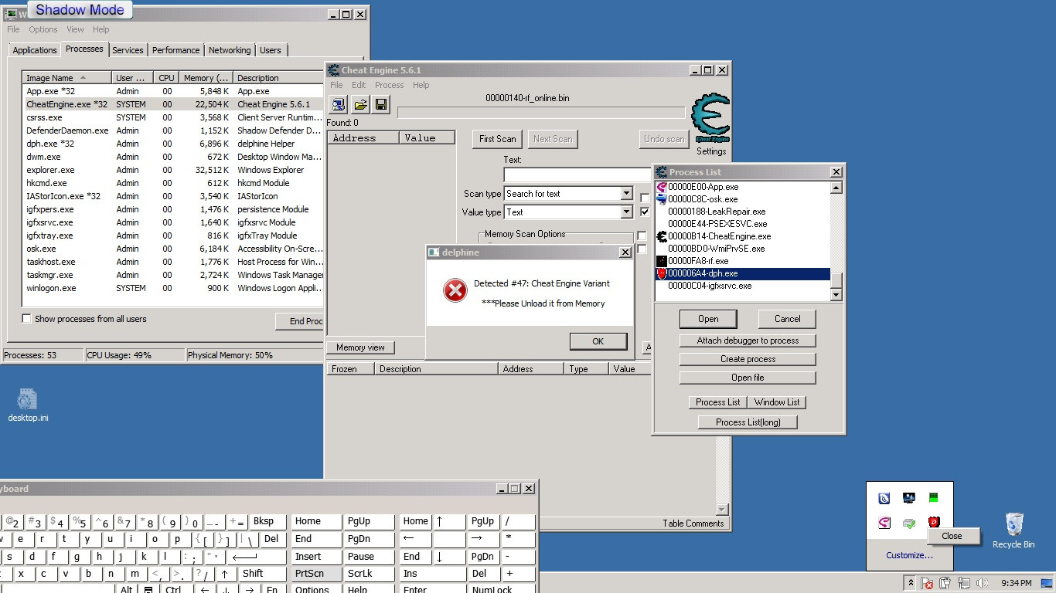Expand the Value type dropdown
1056x593 pixels.
click(626, 212)
